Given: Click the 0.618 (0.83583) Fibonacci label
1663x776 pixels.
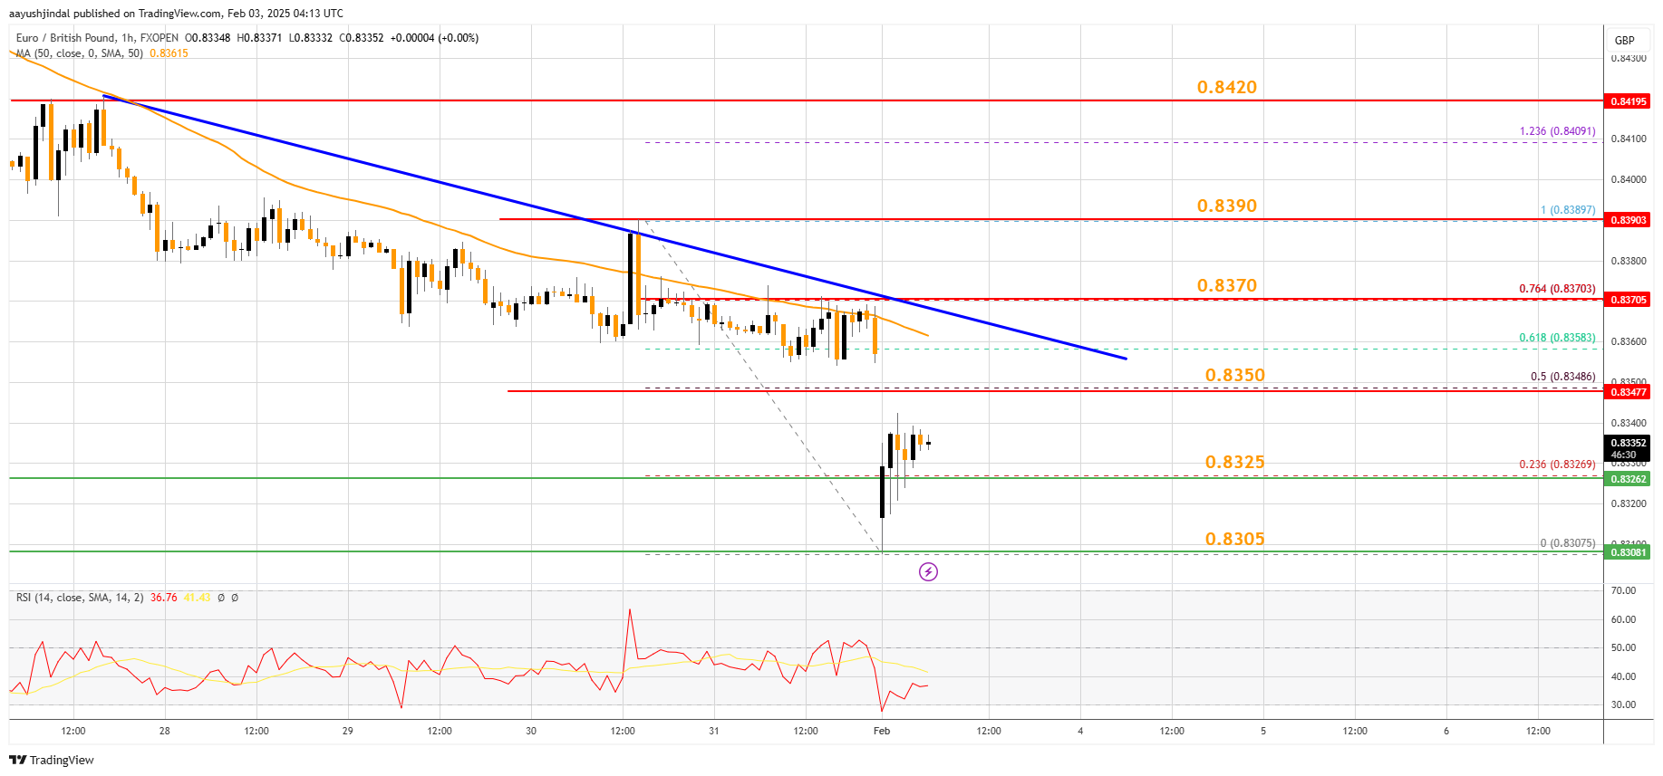Looking at the screenshot, I should tap(1557, 338).
